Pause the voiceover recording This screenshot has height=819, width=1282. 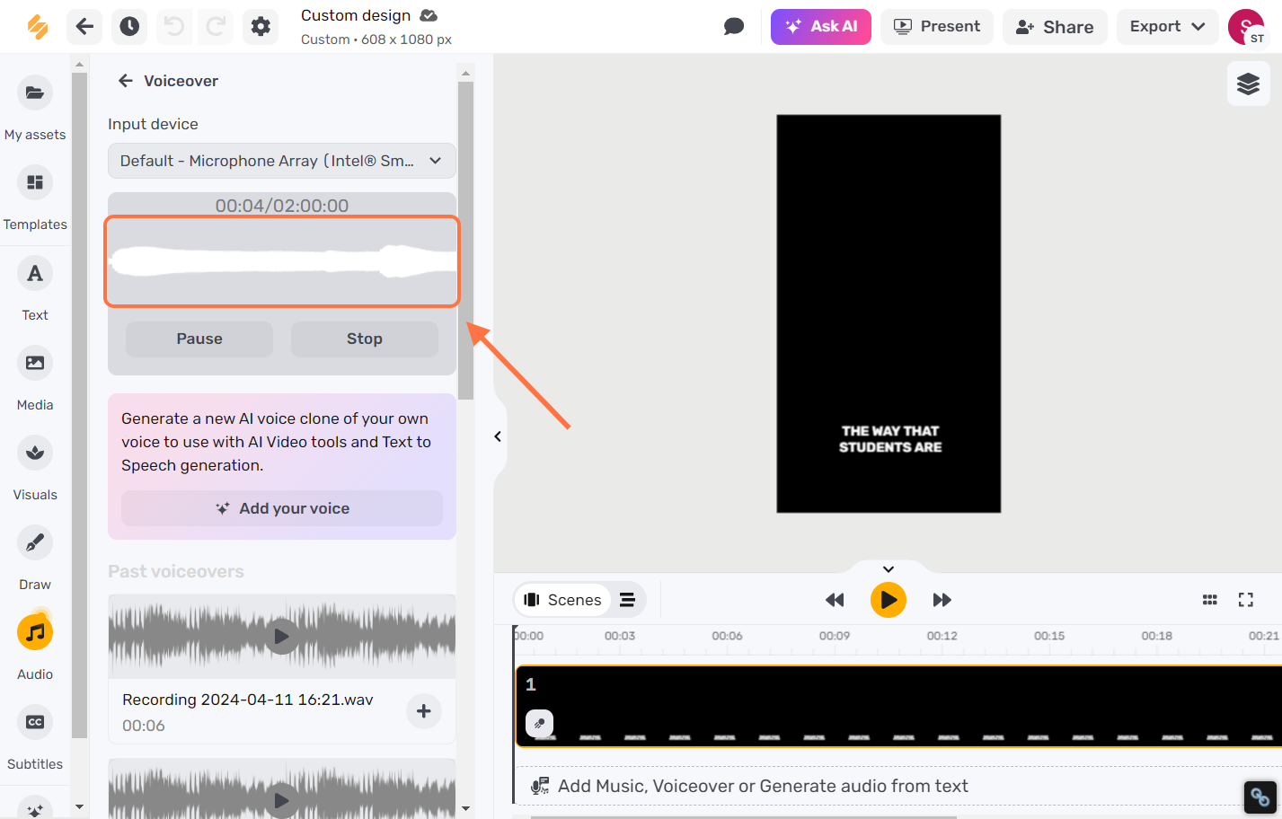pos(199,339)
